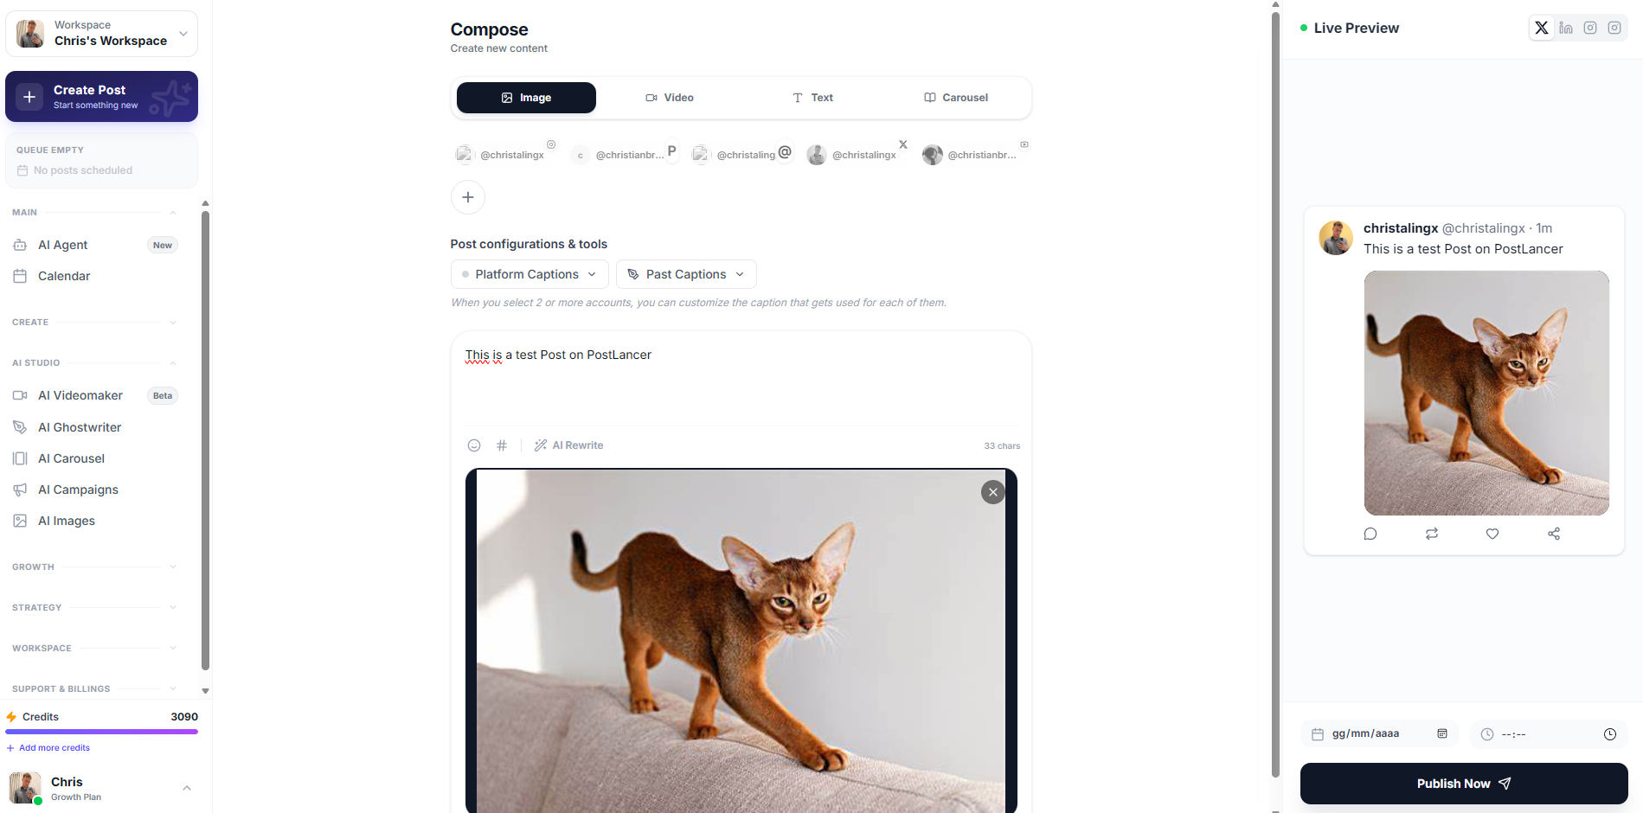Click the schedule date input field

pyautogui.click(x=1379, y=733)
